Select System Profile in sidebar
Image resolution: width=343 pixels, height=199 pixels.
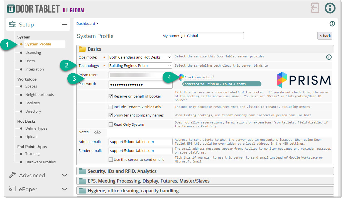(x=38, y=44)
